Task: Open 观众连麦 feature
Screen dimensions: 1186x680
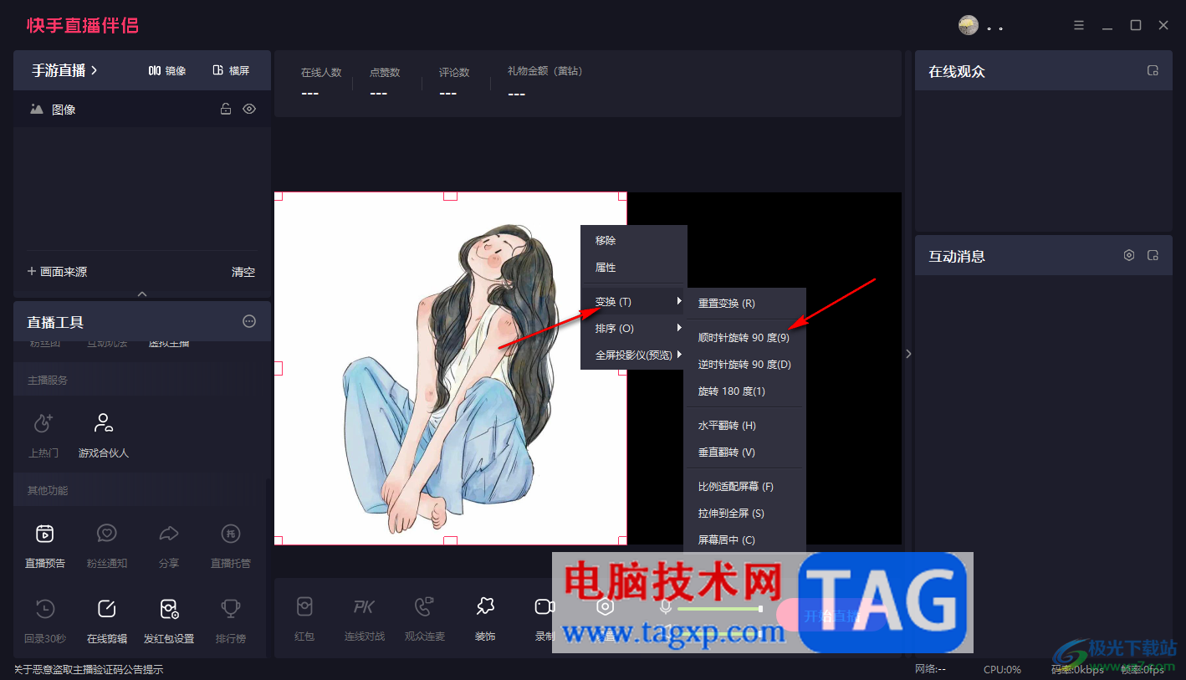Action: coord(425,619)
